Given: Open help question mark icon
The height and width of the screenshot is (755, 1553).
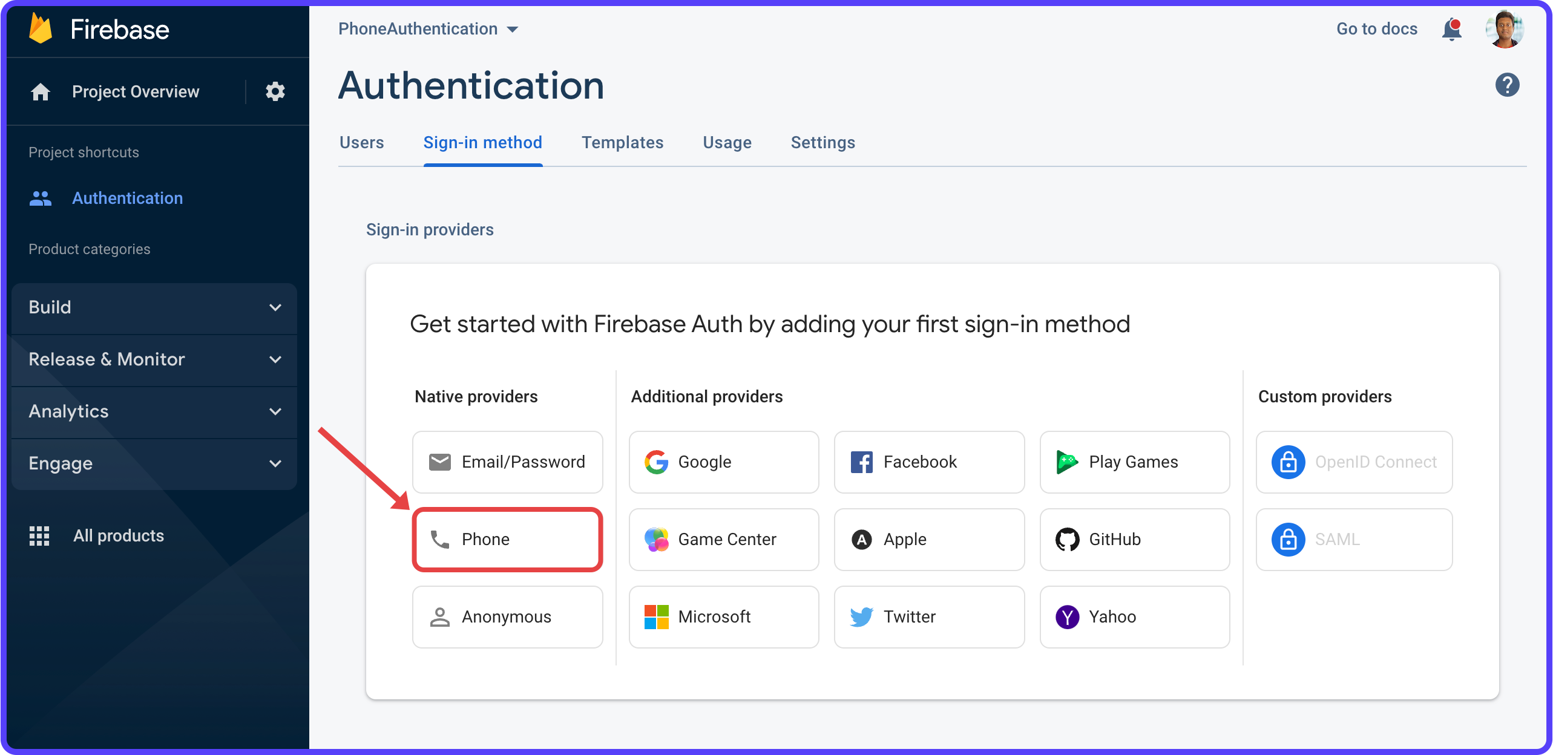Looking at the screenshot, I should click(1507, 85).
